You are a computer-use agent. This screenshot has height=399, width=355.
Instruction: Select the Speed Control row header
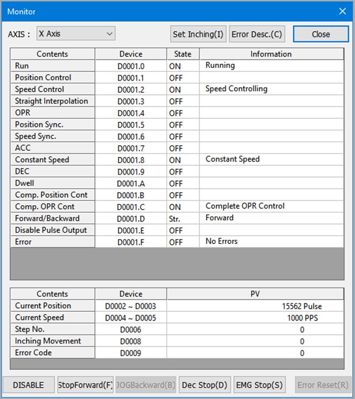[x=53, y=89]
